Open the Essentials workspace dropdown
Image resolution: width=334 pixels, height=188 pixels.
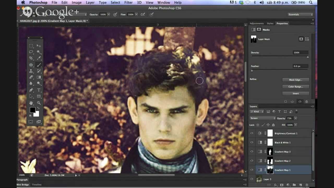click(x=300, y=14)
